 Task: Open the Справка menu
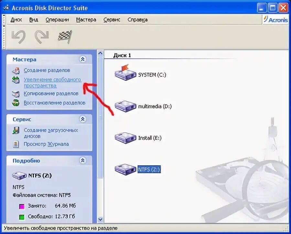tap(137, 20)
